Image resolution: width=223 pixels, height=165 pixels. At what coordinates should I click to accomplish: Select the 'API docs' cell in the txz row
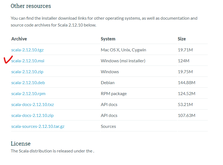pyautogui.click(x=109, y=105)
